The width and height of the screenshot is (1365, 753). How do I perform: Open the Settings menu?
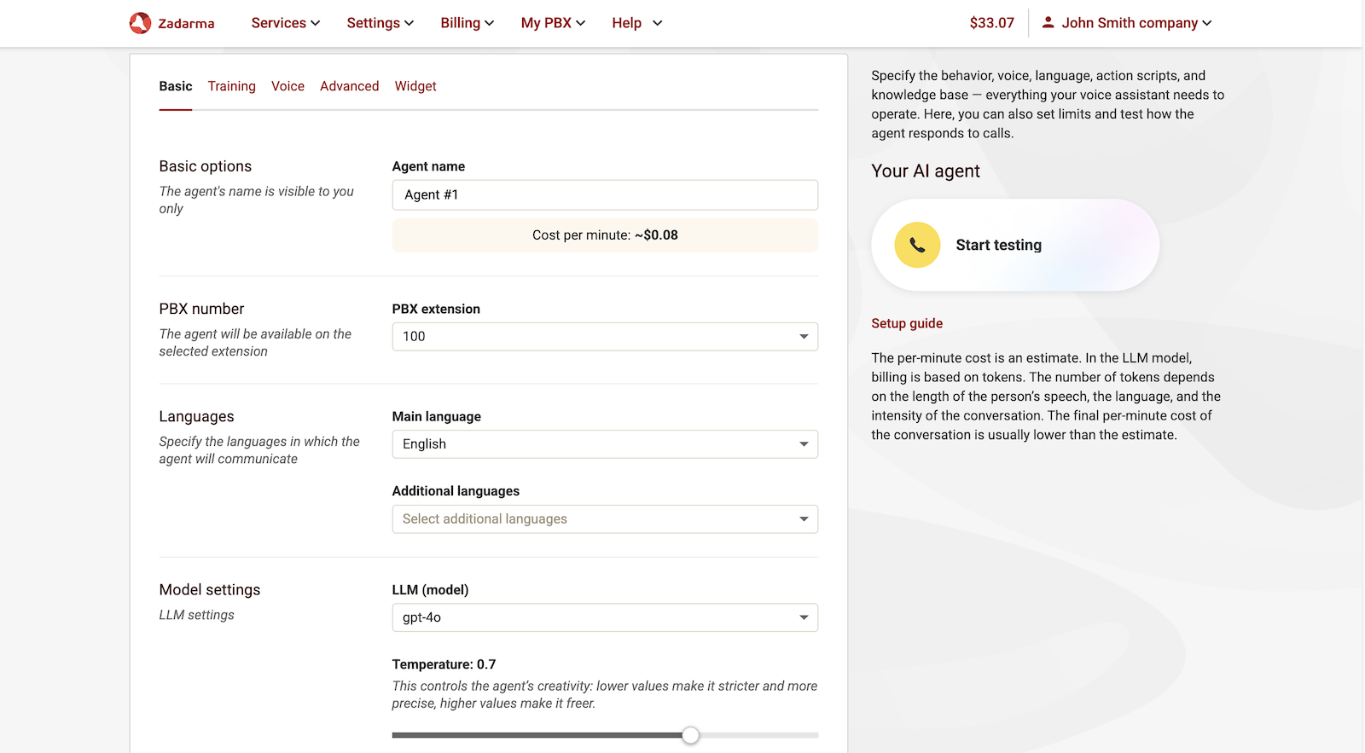(380, 23)
